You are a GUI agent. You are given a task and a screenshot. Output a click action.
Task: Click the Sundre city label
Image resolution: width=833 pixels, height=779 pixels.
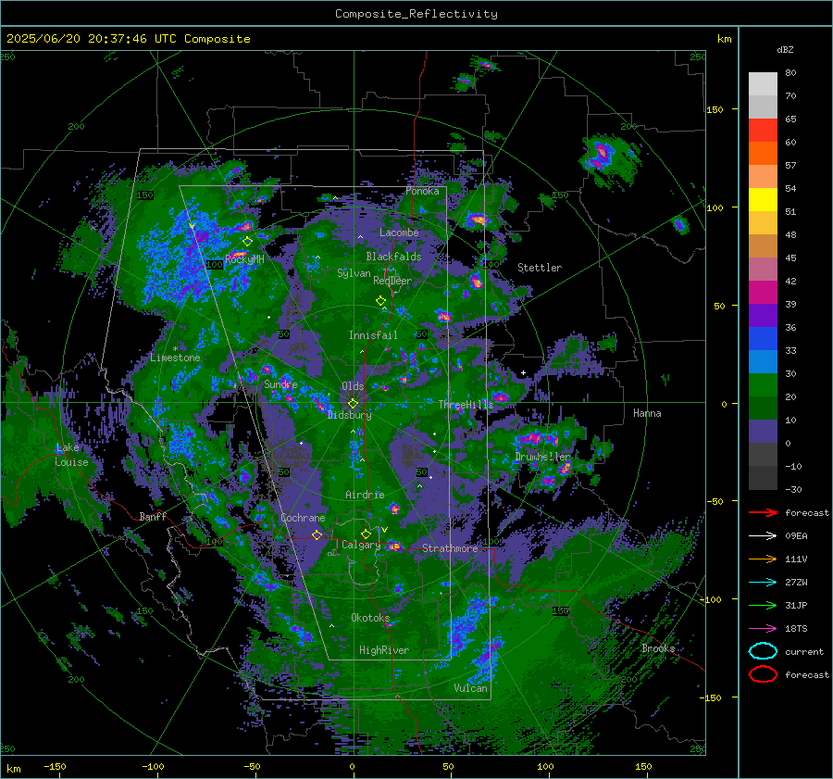(x=280, y=383)
